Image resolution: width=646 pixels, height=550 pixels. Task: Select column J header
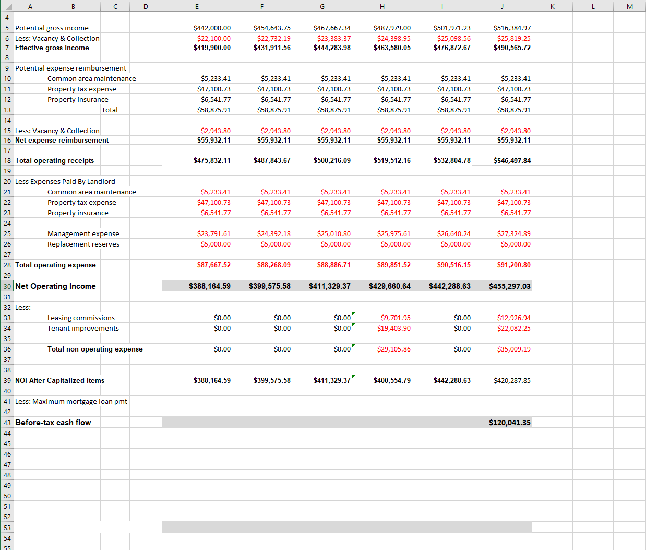click(502, 6)
